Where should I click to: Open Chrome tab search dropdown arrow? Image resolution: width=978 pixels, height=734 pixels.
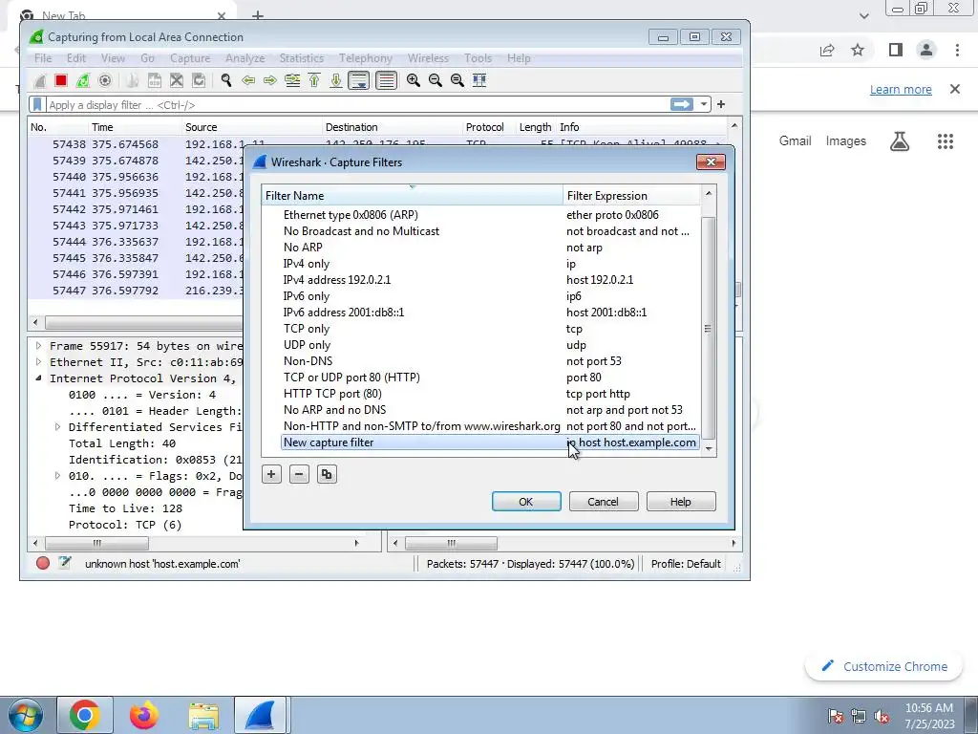tap(863, 16)
